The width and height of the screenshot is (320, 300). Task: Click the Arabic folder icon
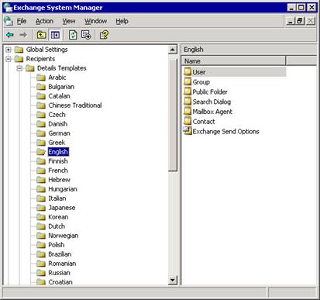[41, 78]
